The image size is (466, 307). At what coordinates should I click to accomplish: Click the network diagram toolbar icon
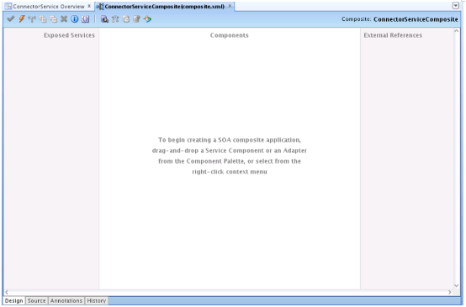(115, 19)
